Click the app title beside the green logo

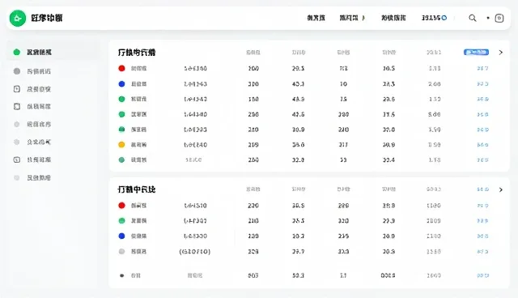pos(47,18)
